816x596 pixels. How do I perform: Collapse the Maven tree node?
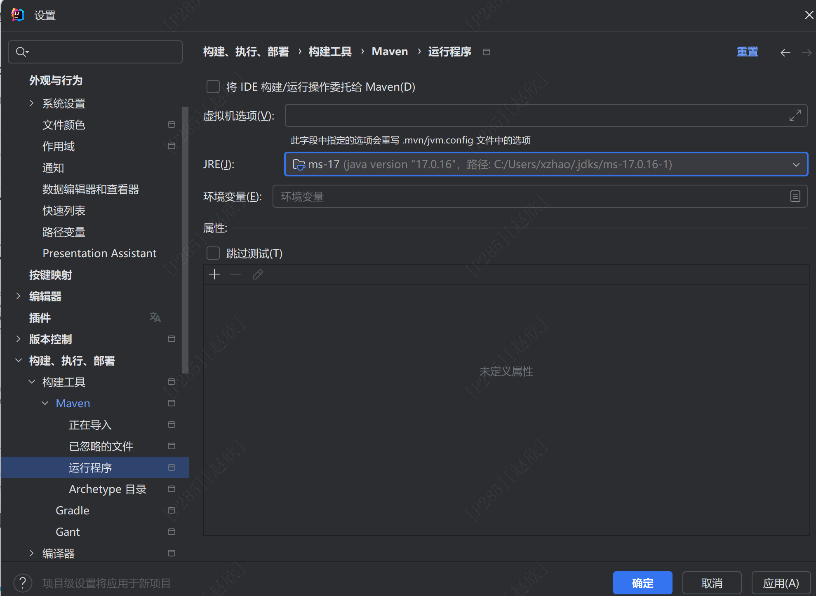[45, 403]
